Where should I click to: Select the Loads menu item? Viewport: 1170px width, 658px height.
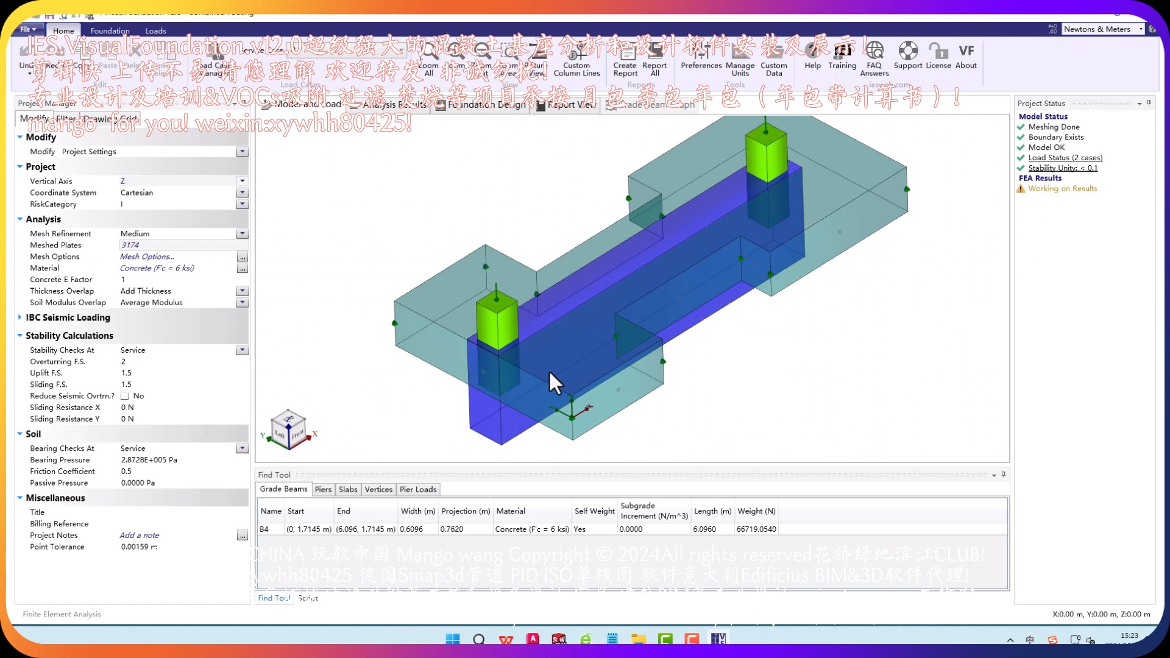pos(155,30)
